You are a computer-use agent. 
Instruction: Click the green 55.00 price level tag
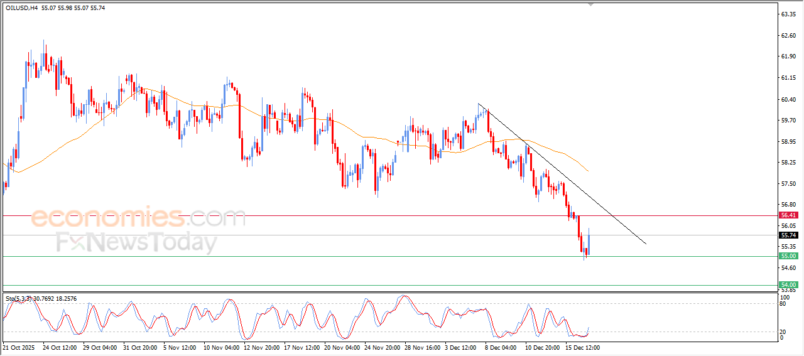[x=788, y=256]
